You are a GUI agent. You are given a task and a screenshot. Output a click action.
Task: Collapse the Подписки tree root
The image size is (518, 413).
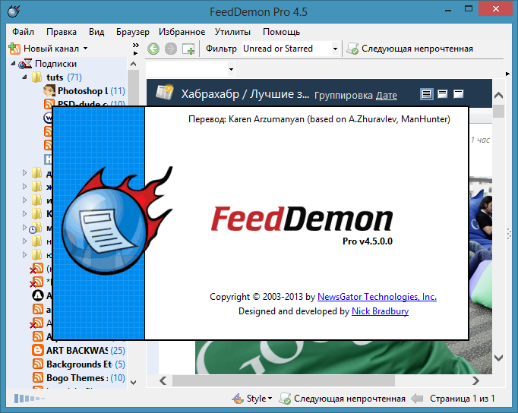[x=13, y=63]
